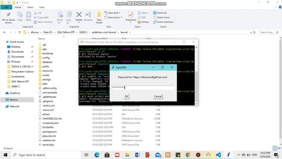Open Google Chrome from taskbar

188,155
